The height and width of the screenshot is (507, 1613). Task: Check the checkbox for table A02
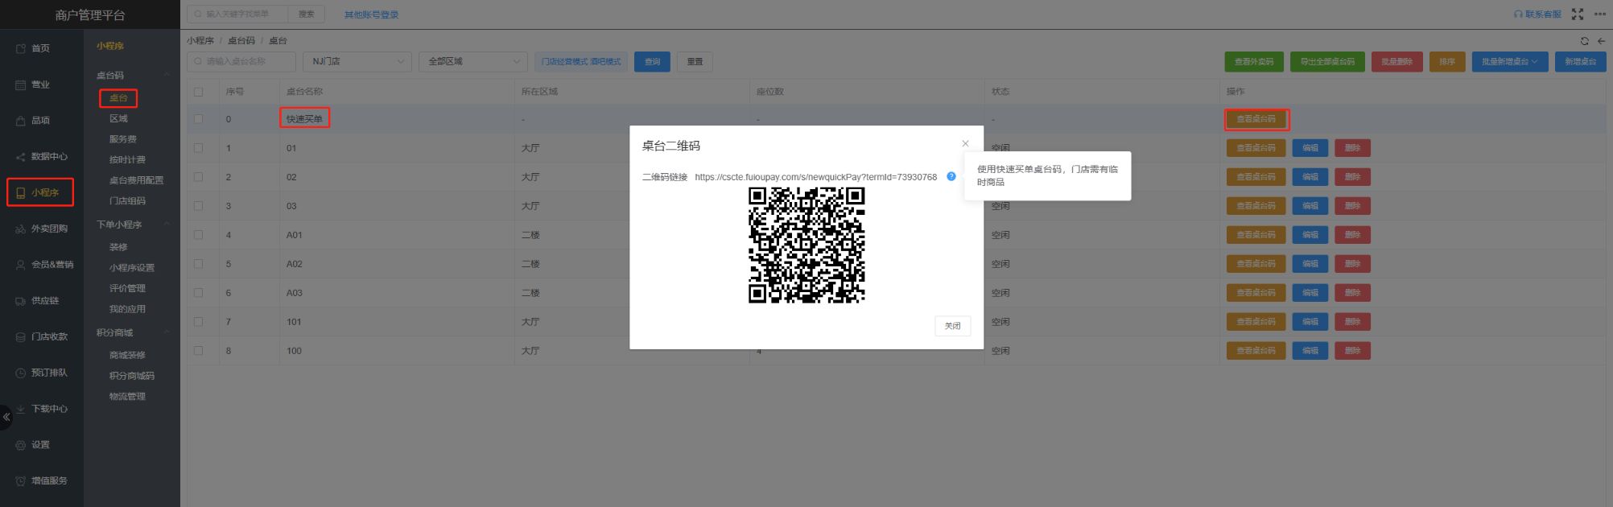tap(198, 264)
